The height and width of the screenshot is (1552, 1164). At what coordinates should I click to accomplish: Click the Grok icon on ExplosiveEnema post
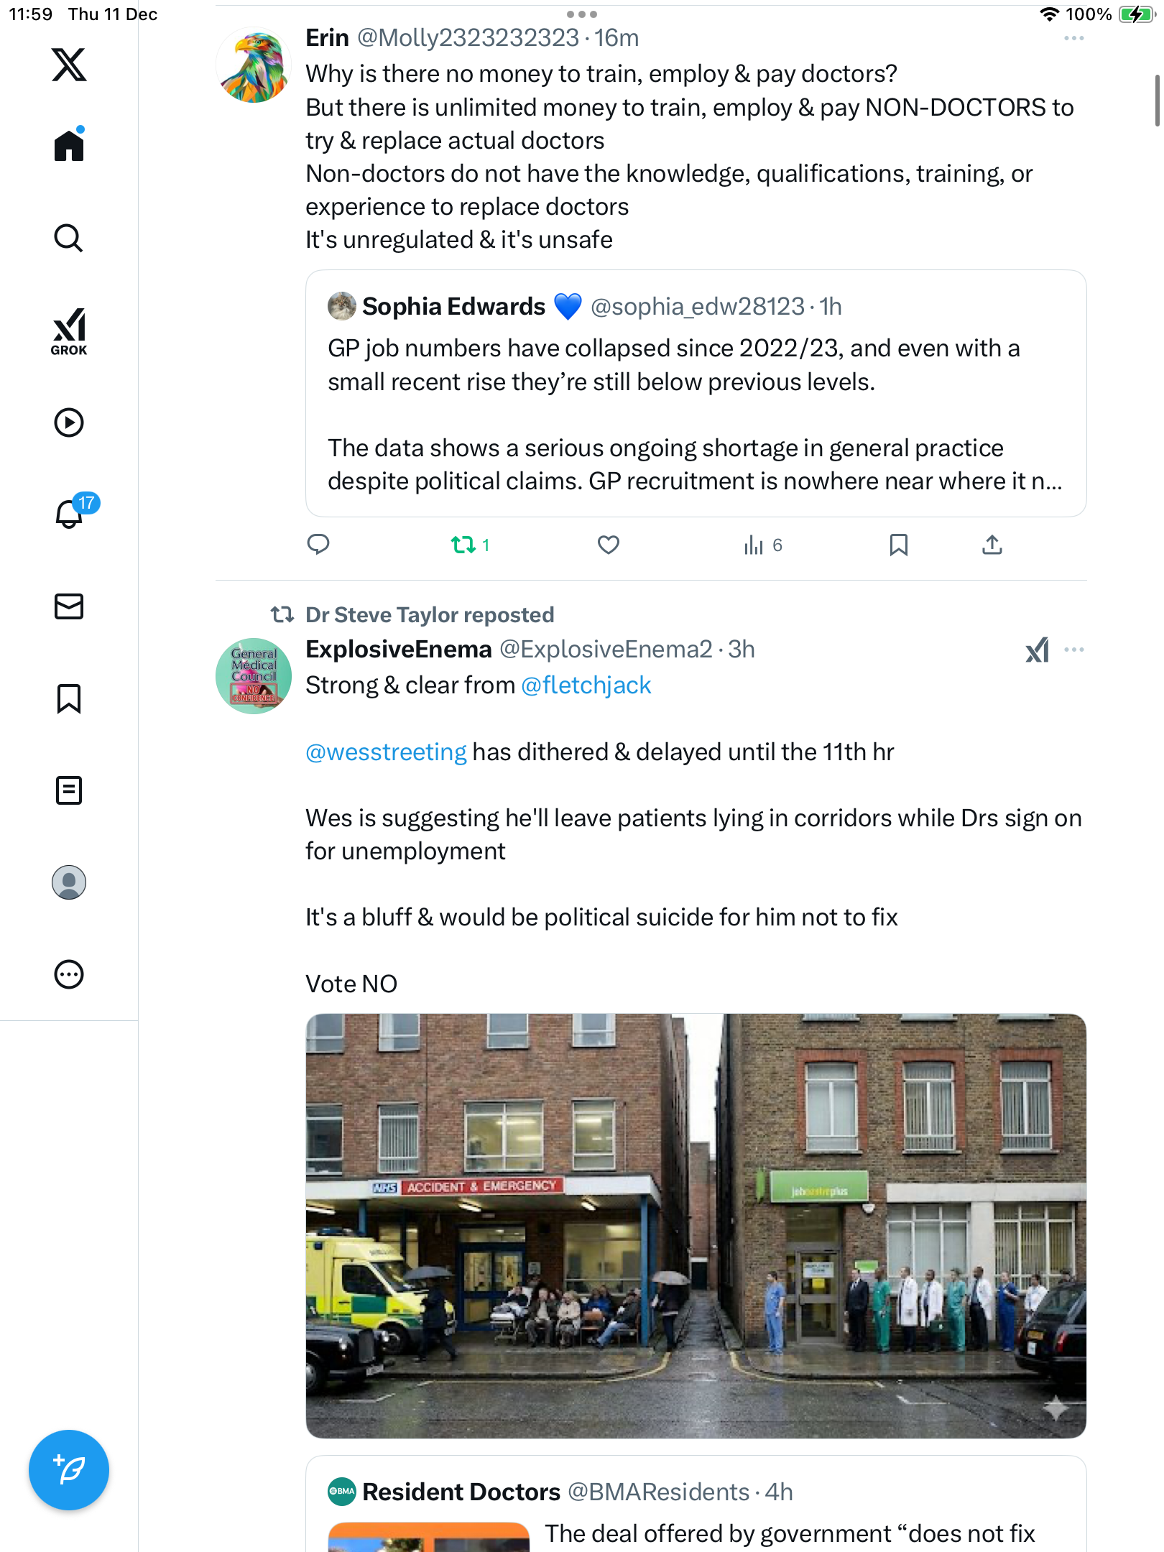click(x=1037, y=650)
